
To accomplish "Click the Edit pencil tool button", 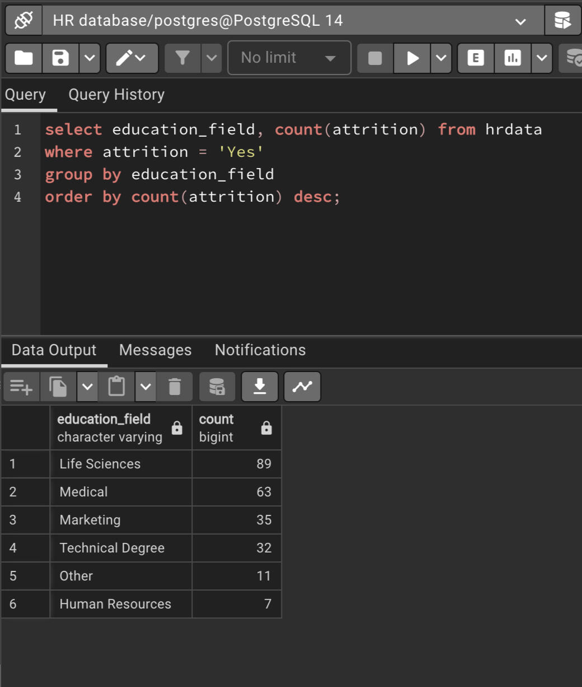I will pyautogui.click(x=131, y=58).
